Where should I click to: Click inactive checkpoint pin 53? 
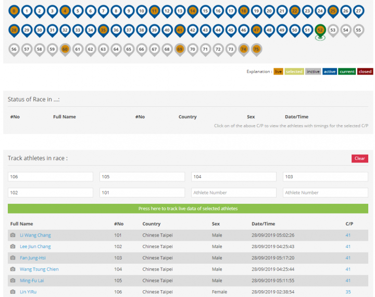333,30
